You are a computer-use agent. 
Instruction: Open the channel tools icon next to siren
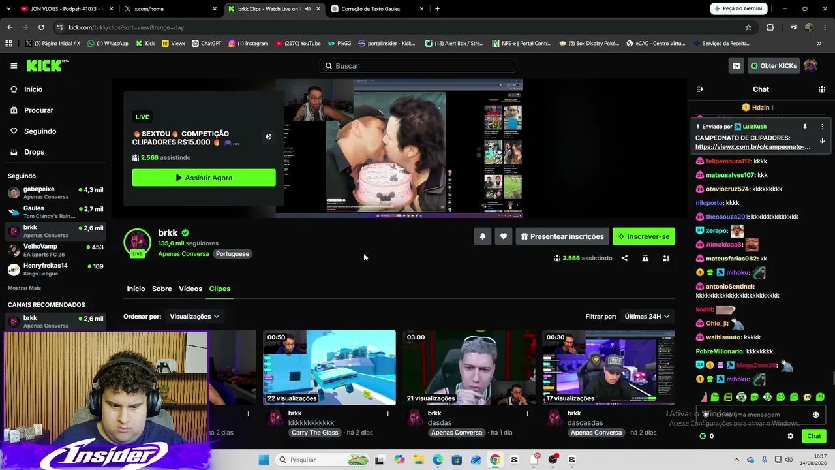coord(666,258)
